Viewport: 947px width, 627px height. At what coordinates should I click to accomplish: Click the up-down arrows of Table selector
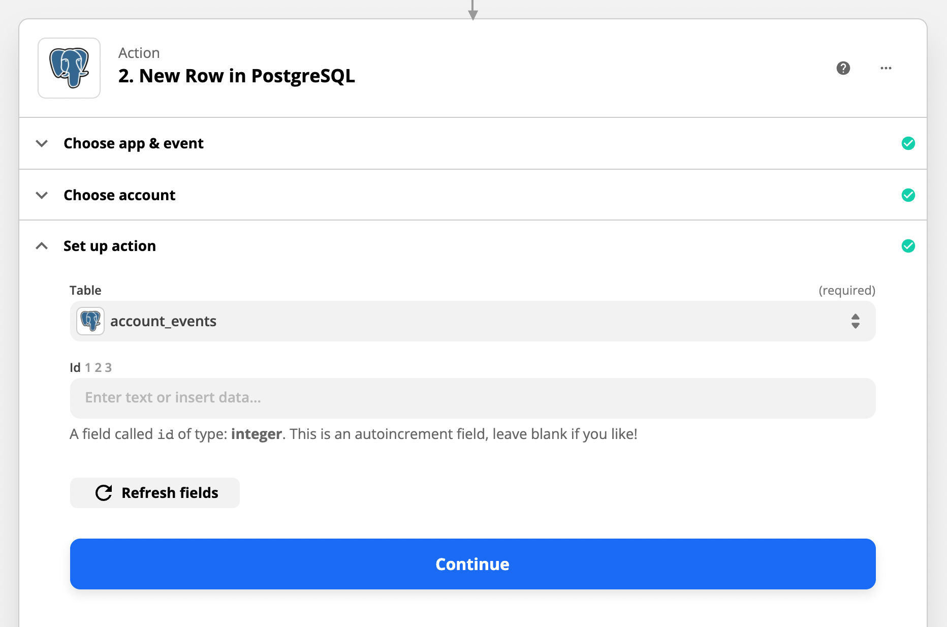pyautogui.click(x=856, y=321)
